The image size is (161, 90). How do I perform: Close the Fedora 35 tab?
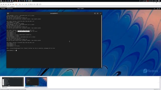pos(15,7)
